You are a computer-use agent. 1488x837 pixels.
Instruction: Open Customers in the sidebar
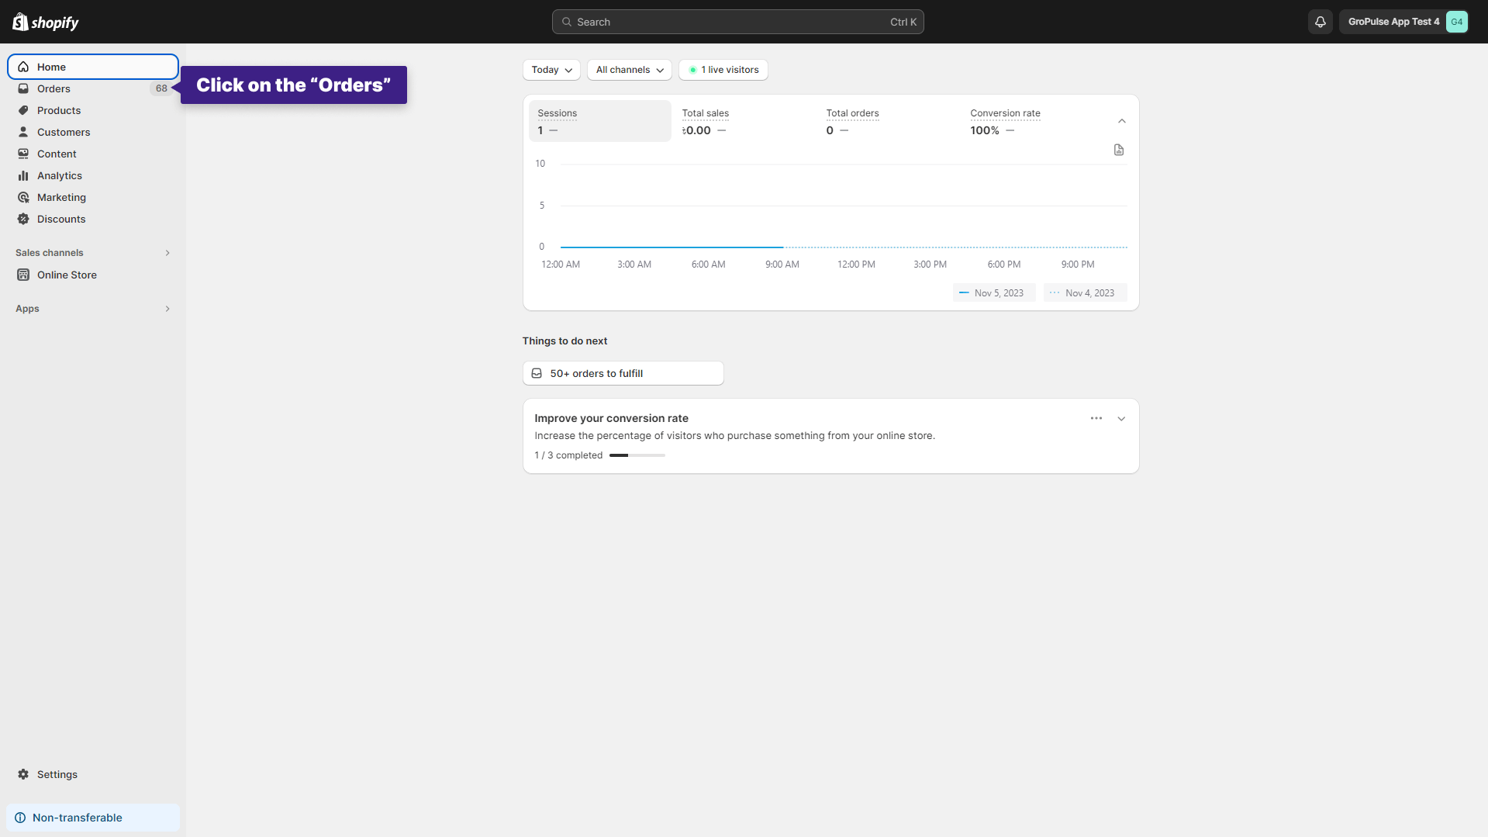point(93,132)
